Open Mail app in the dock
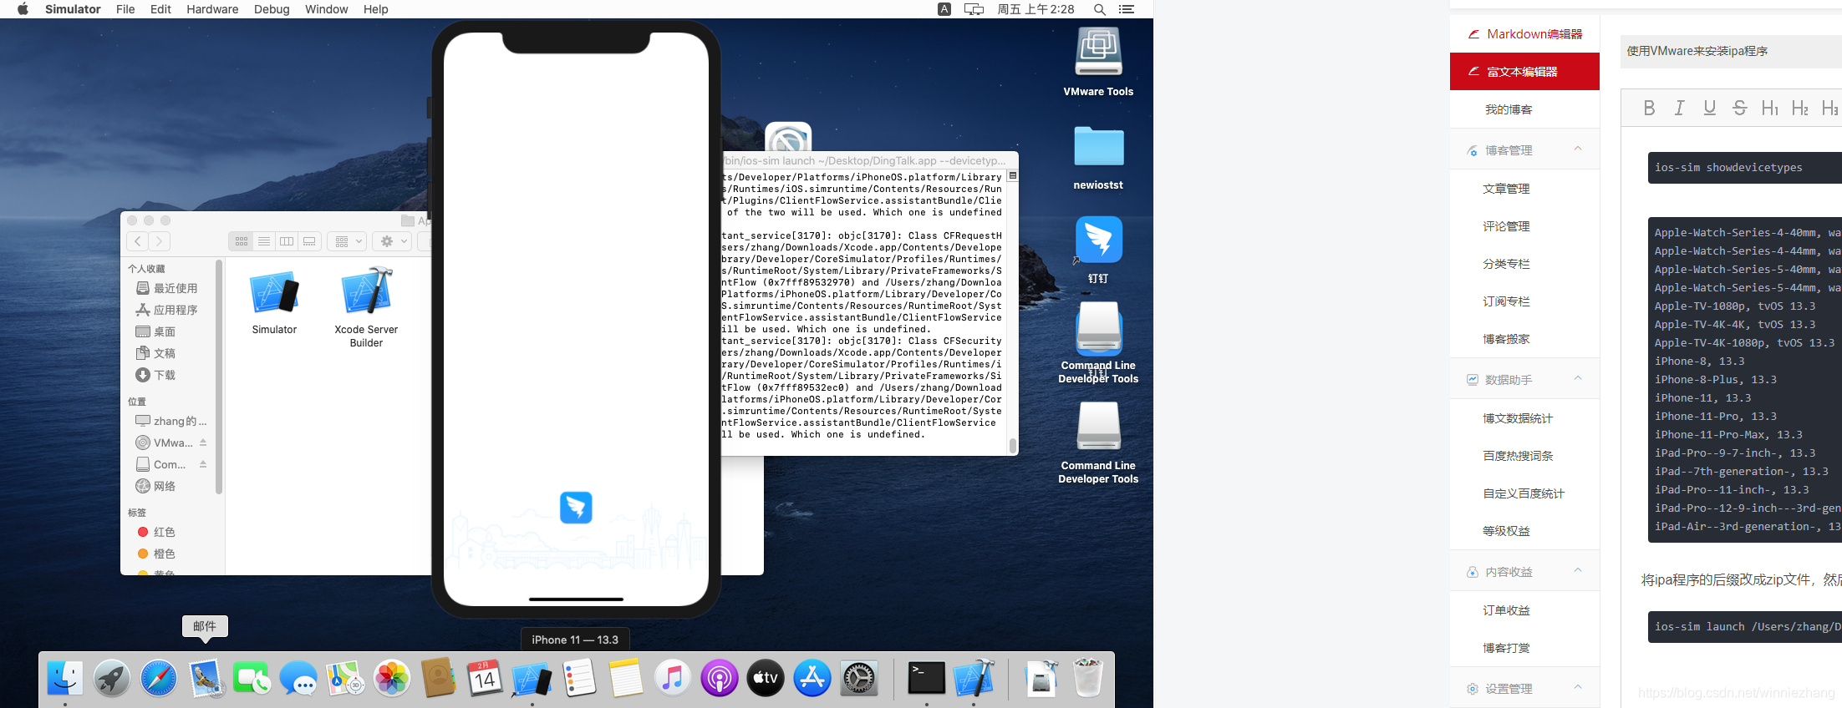This screenshot has height=708, width=1842. tap(206, 678)
